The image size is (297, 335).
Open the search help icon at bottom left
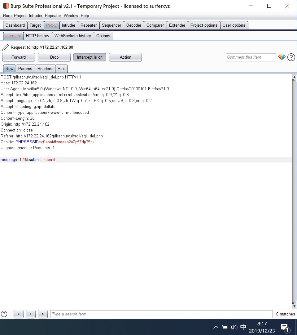(x=4, y=314)
